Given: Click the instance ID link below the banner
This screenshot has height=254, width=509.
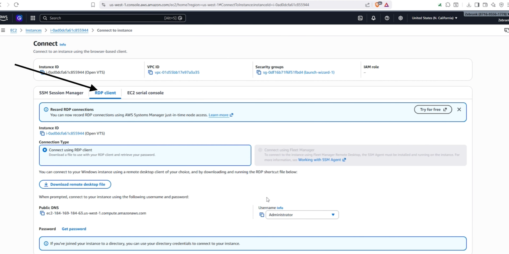Looking at the screenshot, I should (65, 133).
